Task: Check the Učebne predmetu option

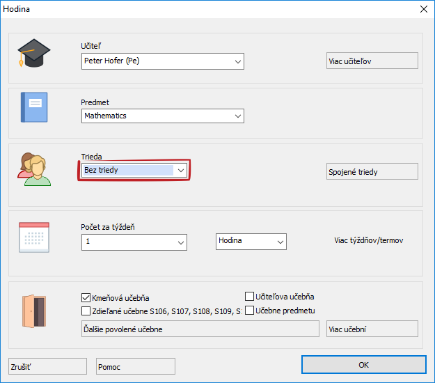Action: point(250,310)
